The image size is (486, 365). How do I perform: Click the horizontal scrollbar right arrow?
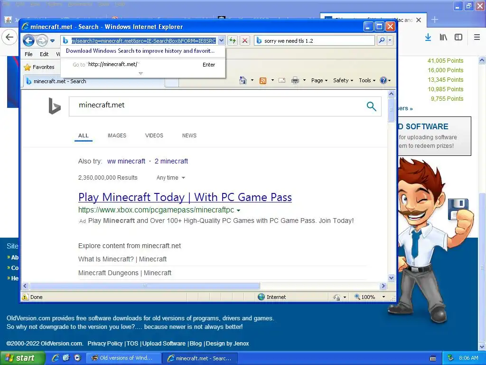click(383, 286)
